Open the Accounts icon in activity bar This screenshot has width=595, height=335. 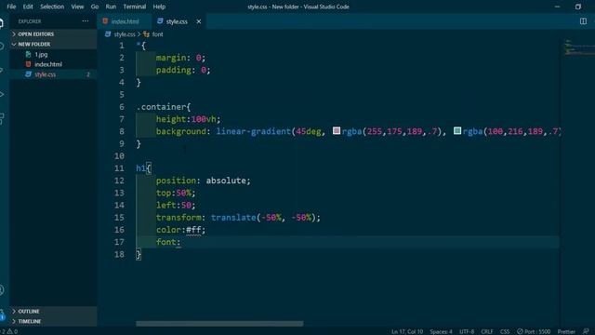coord(2,290)
